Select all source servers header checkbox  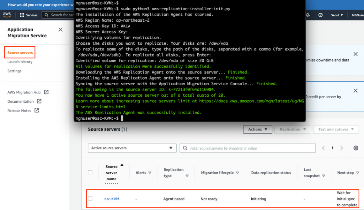[x=90, y=172]
